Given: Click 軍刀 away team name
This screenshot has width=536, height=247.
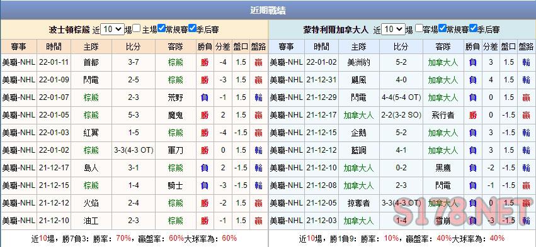Looking at the screenshot, I should (x=175, y=150).
